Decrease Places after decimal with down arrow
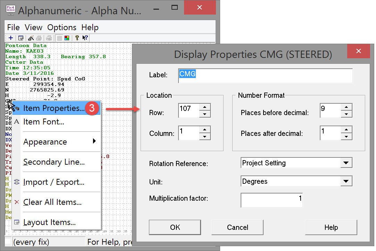 [x=346, y=137]
